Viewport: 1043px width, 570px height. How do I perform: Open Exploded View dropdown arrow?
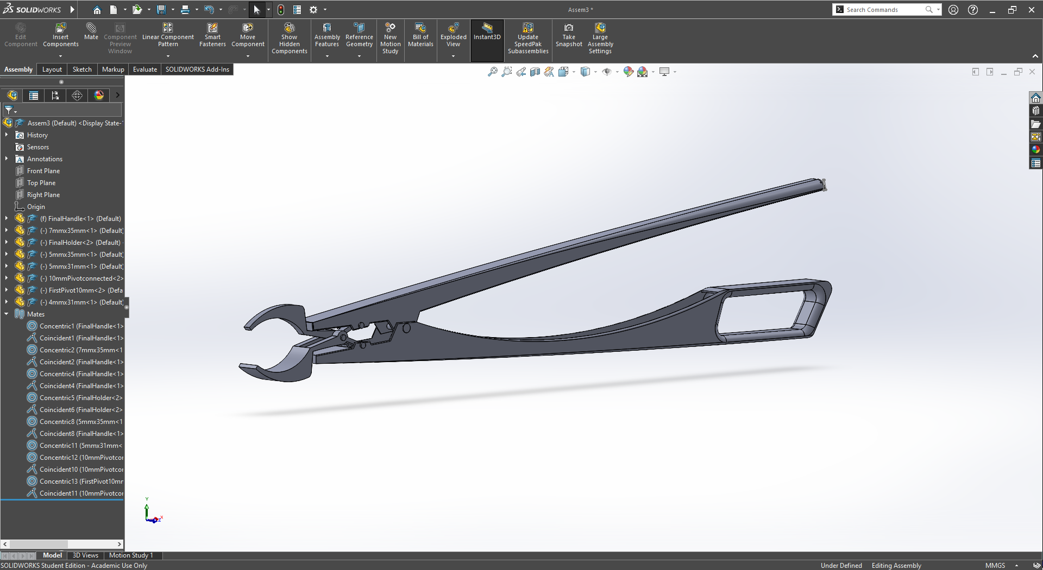coord(453,56)
